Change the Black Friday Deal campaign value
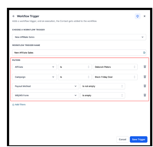The image size is (153, 147). click(115, 77)
